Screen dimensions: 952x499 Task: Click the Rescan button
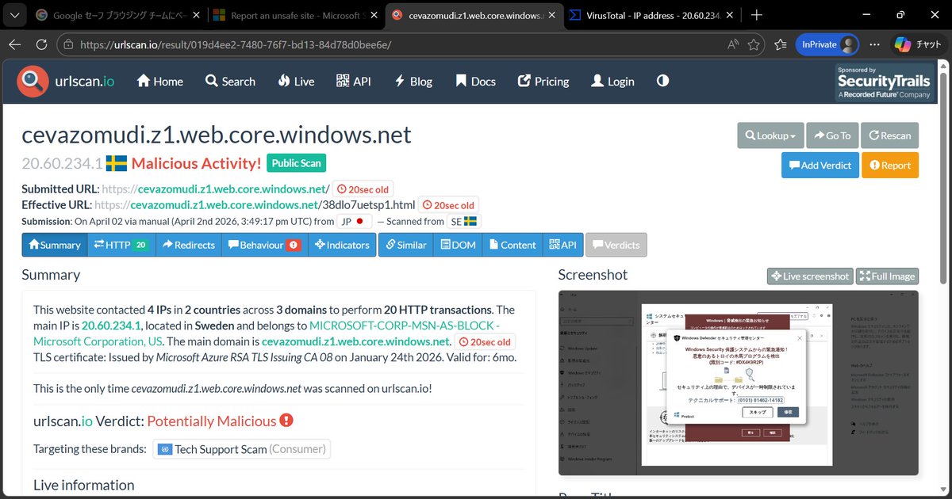889,135
